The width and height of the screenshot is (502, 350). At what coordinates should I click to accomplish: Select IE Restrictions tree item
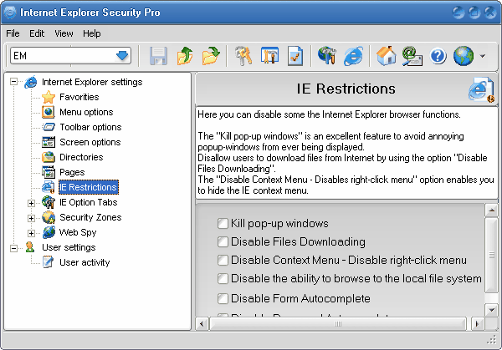89,187
